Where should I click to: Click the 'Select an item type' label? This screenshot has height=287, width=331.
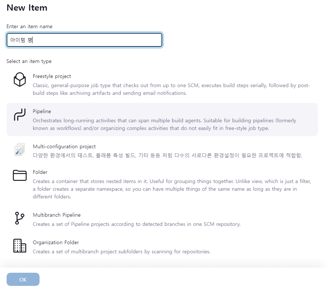pyautogui.click(x=29, y=61)
